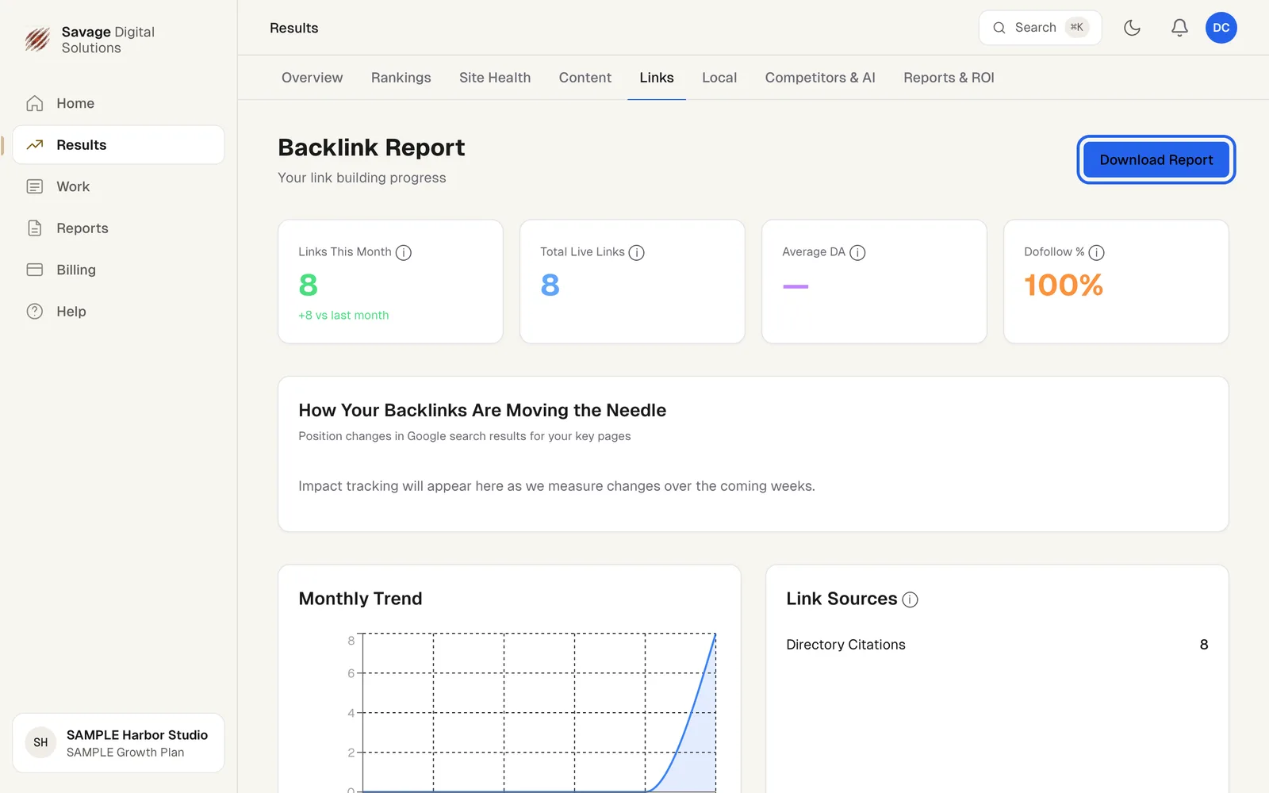Open notifications with the bell icon

click(1179, 28)
